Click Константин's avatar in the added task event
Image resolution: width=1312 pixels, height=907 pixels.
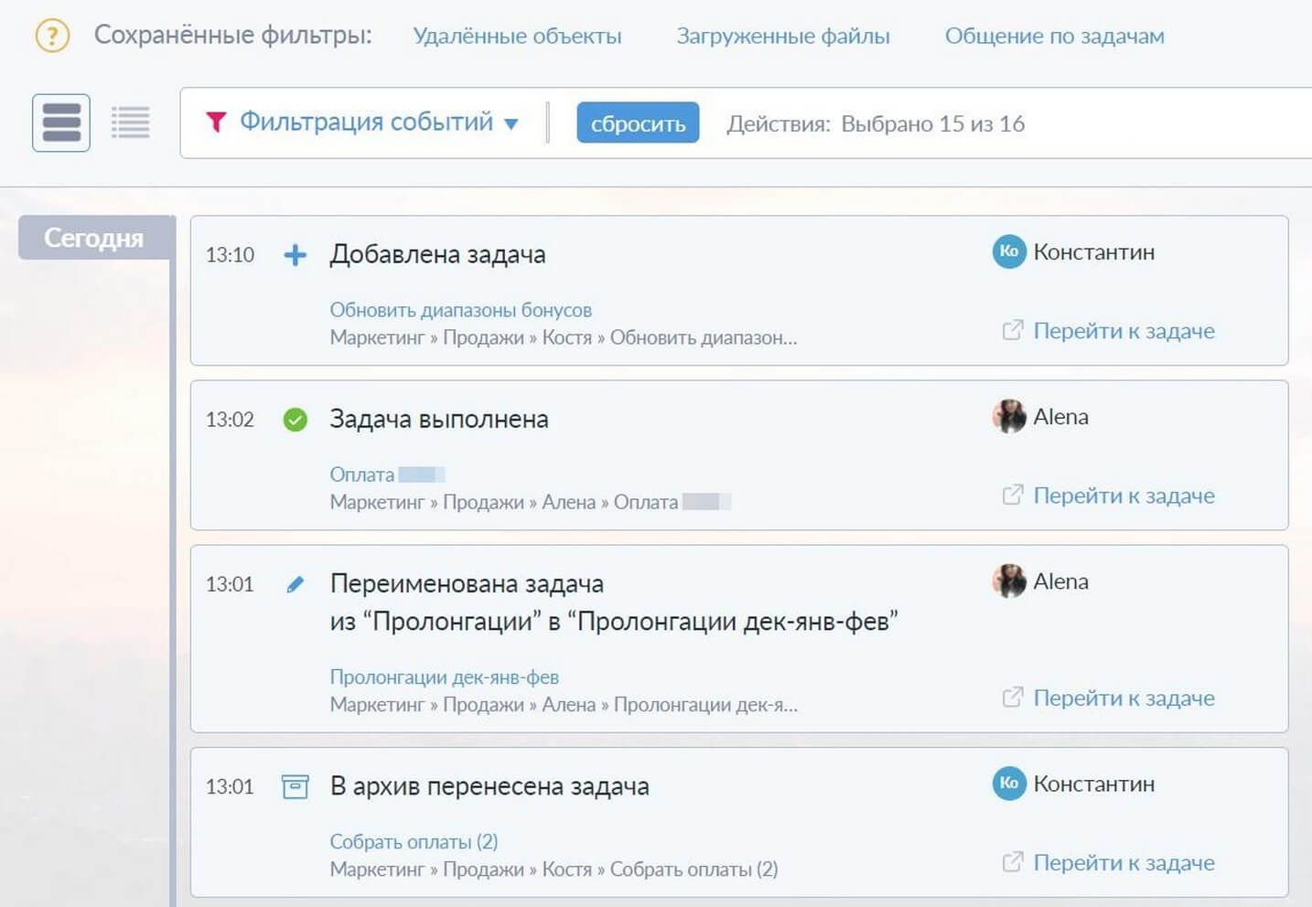pos(1009,251)
